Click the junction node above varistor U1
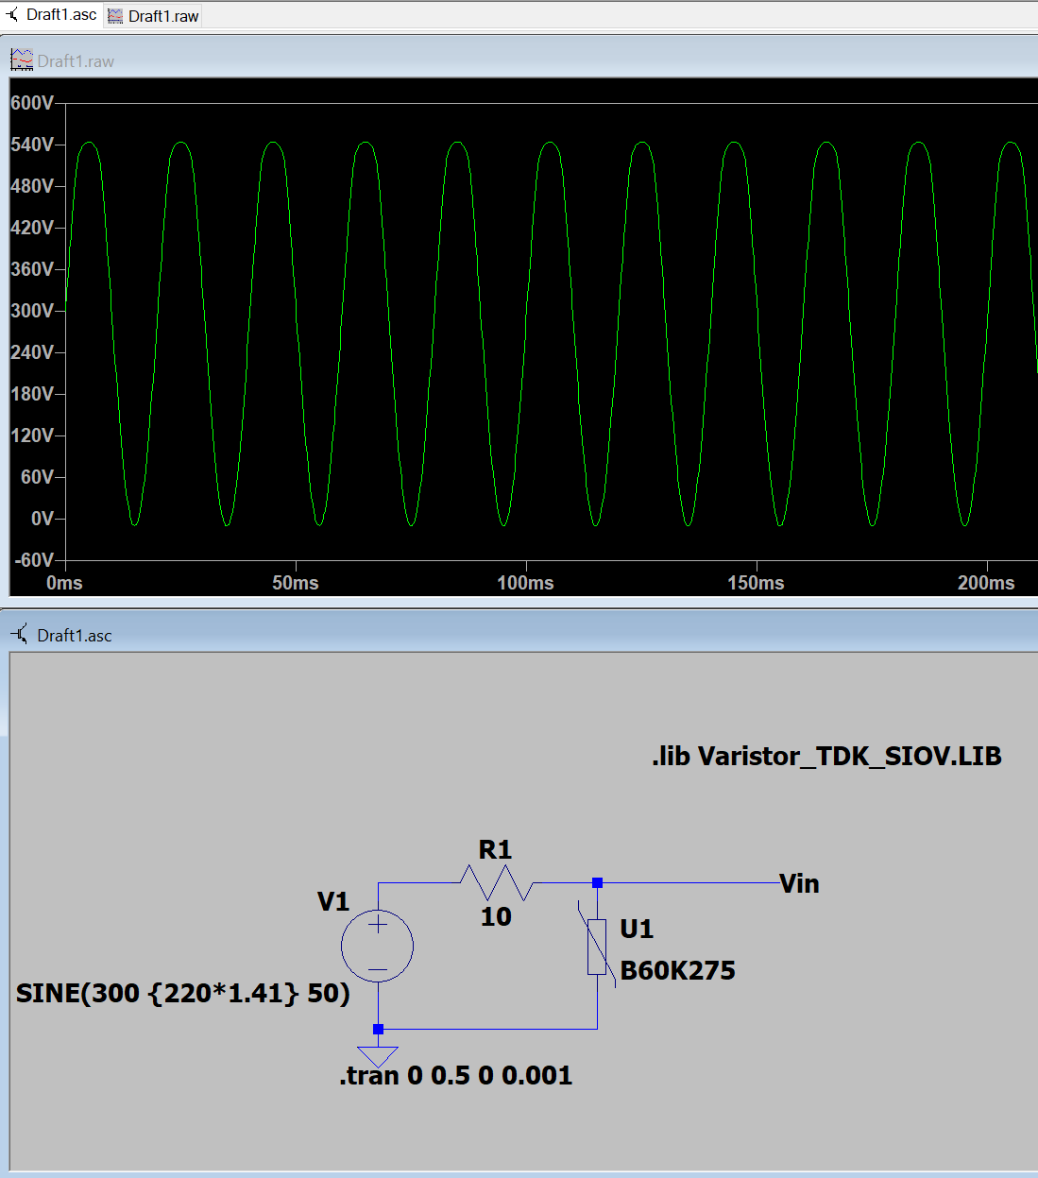 tap(597, 882)
